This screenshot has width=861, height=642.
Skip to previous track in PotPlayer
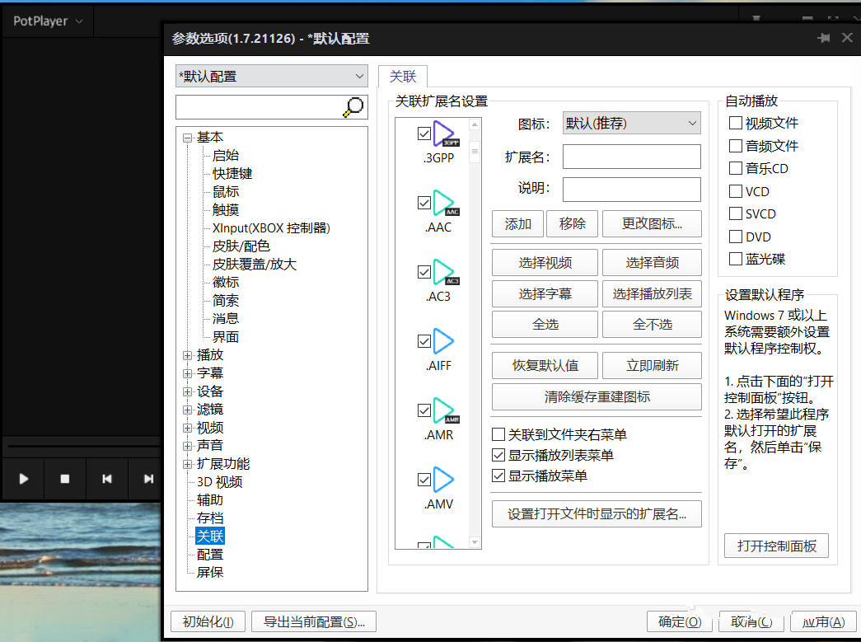coord(106,479)
